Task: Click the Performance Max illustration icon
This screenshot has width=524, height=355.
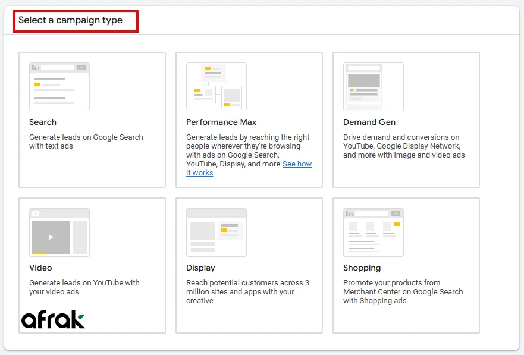Action: (216, 87)
